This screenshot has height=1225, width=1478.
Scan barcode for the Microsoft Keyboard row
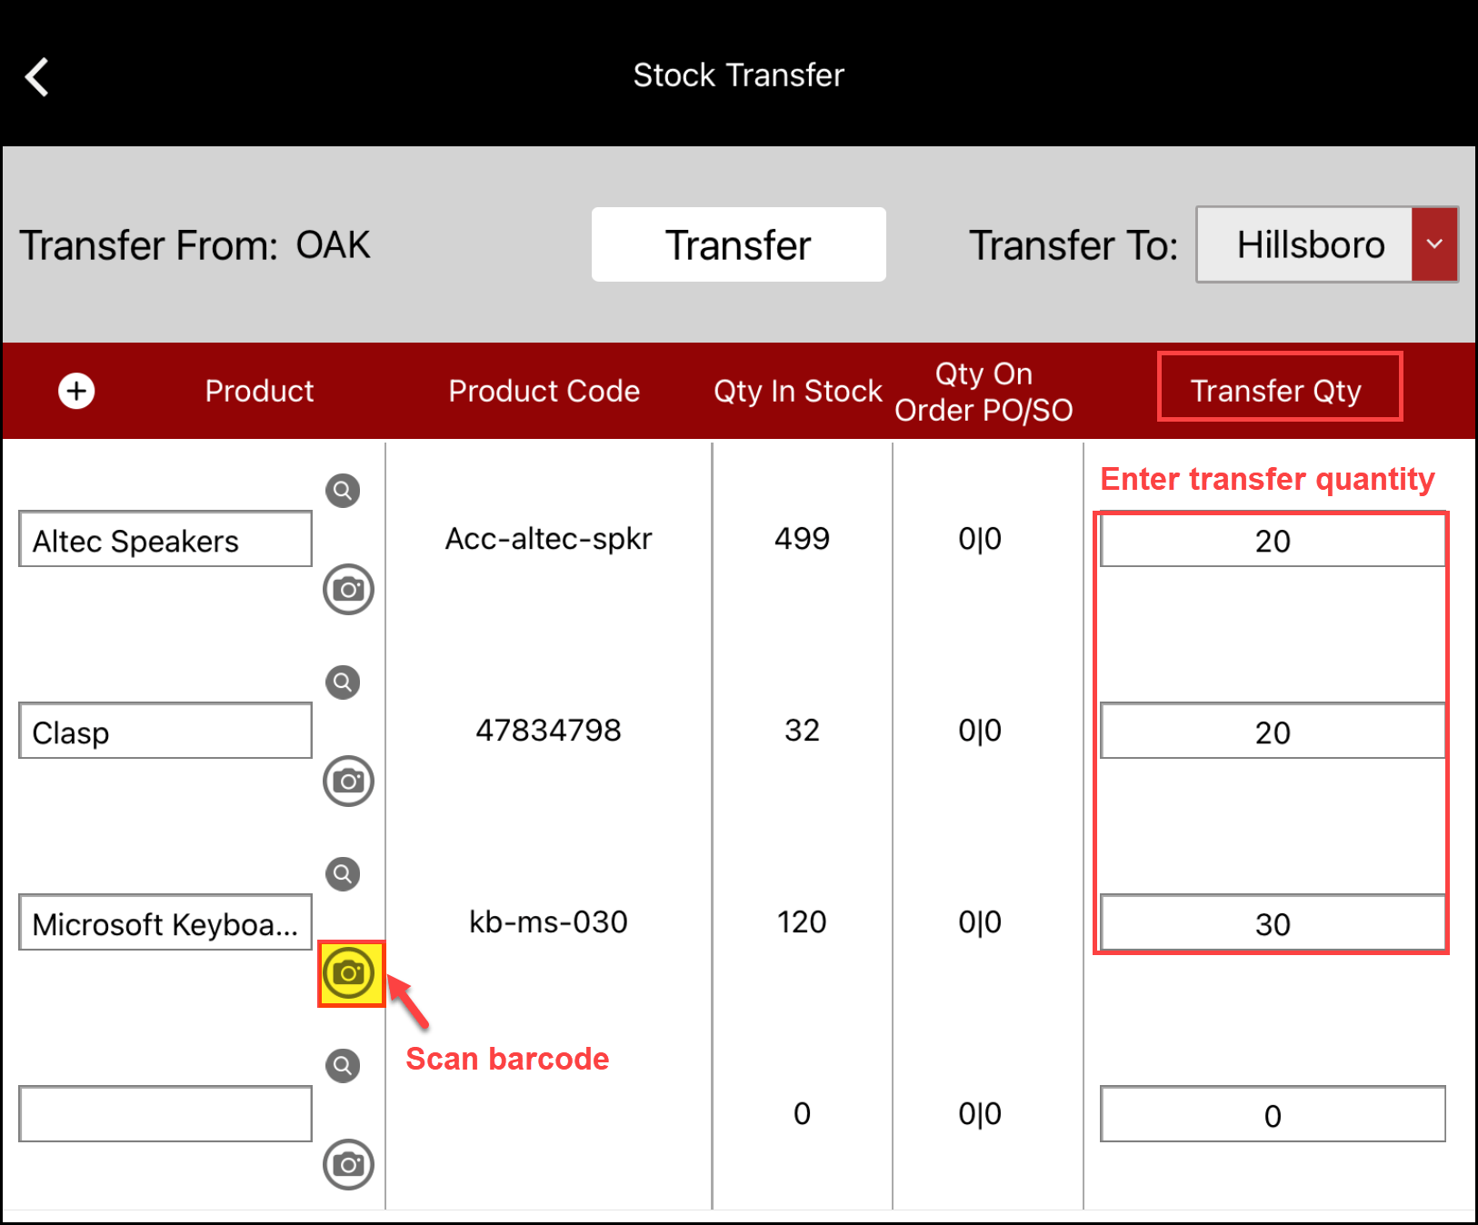tap(349, 971)
